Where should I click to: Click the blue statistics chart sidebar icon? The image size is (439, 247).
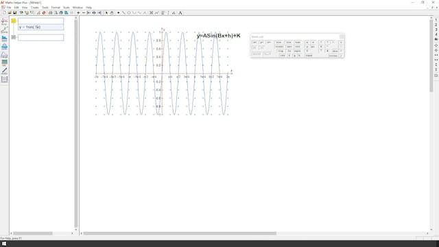(4, 38)
